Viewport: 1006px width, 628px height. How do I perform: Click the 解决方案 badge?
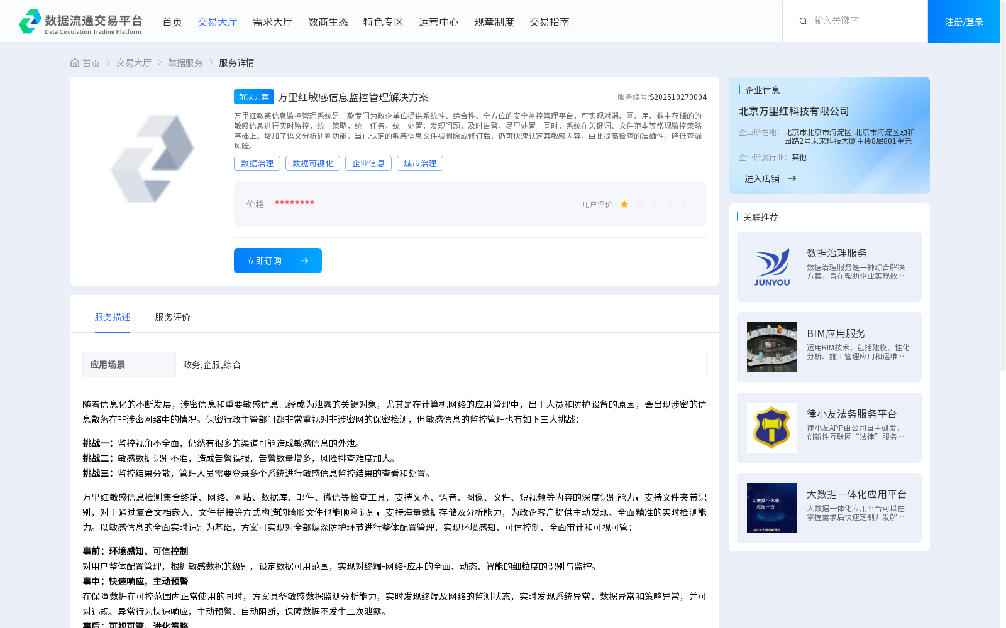254,97
